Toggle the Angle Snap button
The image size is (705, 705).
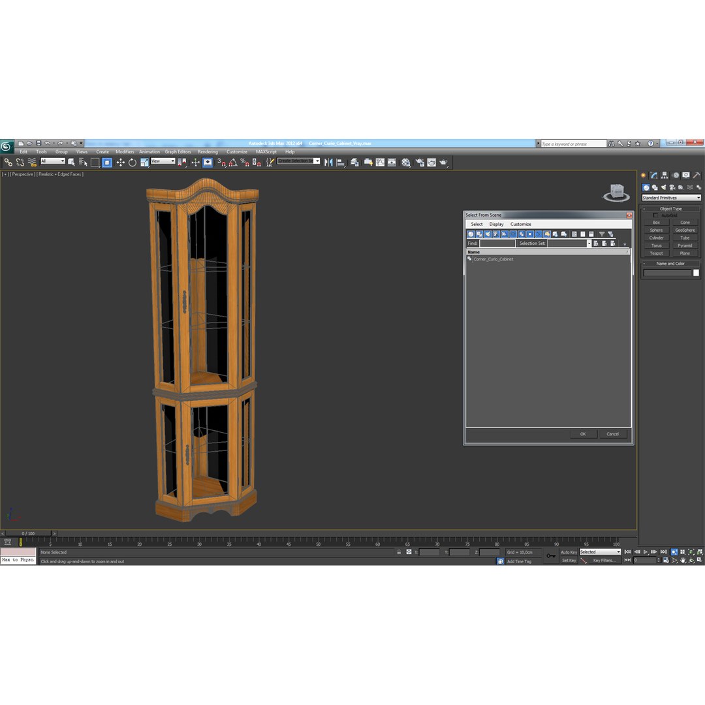tap(233, 163)
